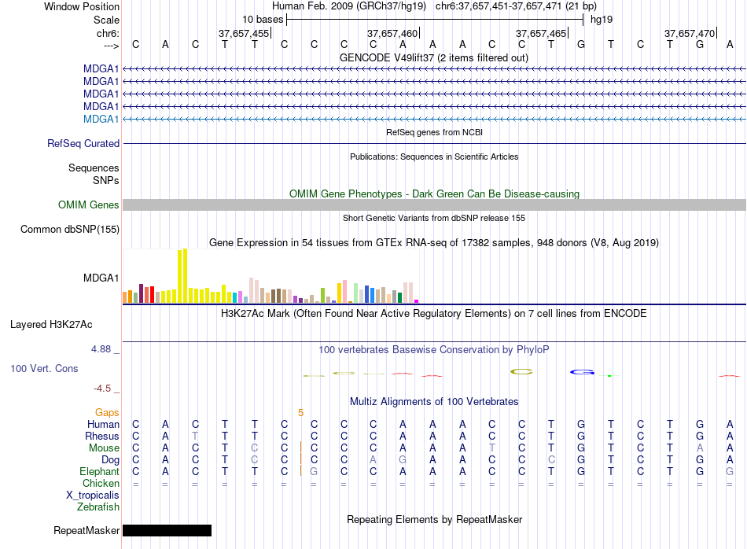Click the 37,657,470 position tick label
Image resolution: width=747 pixels, height=549 pixels.
(x=690, y=33)
